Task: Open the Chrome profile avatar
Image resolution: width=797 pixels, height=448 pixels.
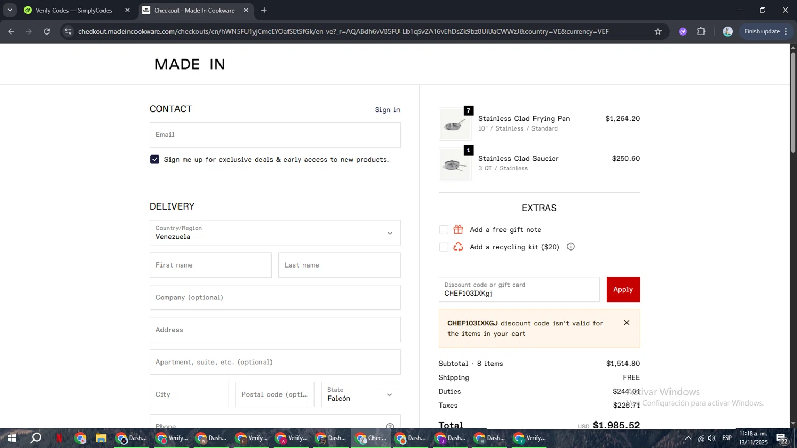Action: click(x=727, y=31)
